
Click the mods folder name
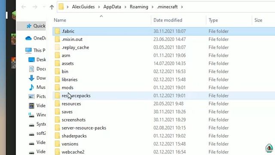[67, 88]
